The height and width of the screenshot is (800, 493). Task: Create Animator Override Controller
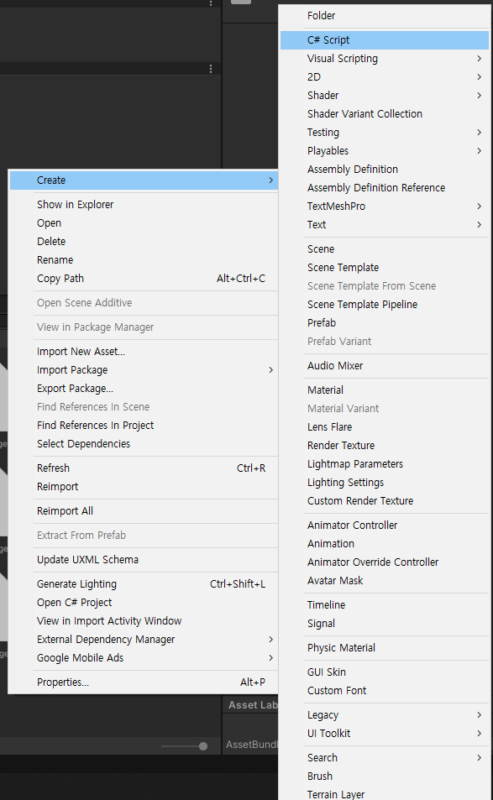[385, 562]
